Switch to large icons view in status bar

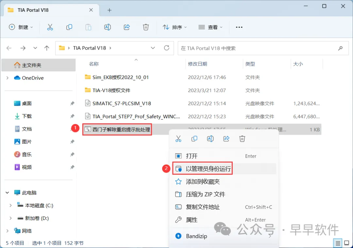(347, 243)
